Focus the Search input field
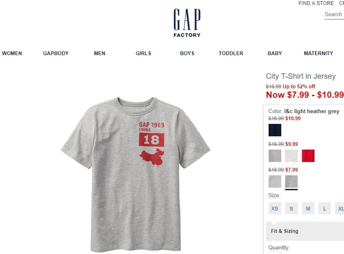 click(x=334, y=14)
